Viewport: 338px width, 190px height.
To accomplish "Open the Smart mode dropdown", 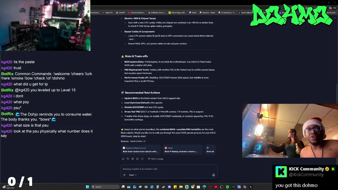I will pos(133,175).
